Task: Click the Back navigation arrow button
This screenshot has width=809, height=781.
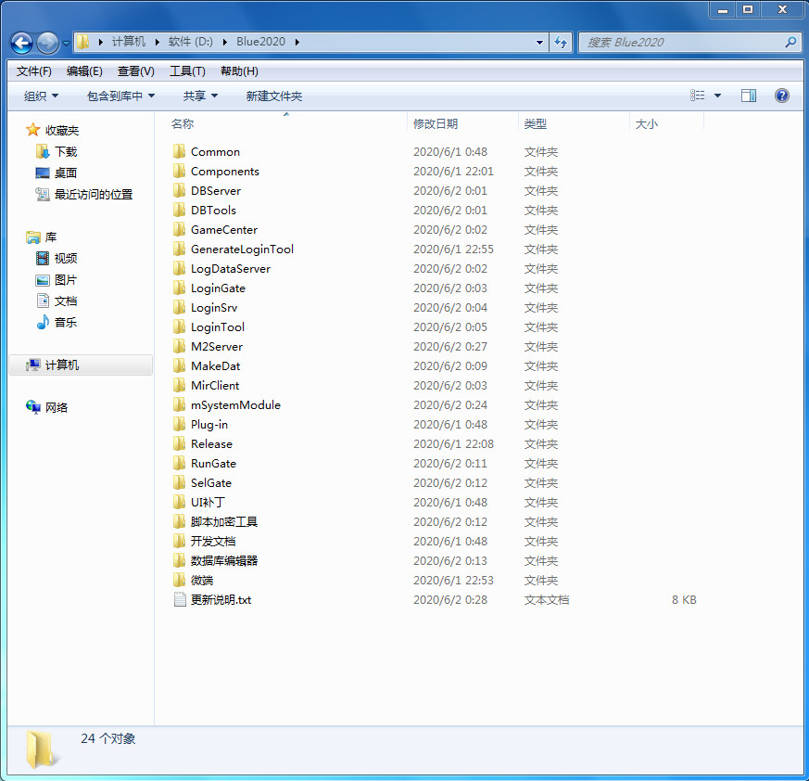Action: [x=22, y=43]
